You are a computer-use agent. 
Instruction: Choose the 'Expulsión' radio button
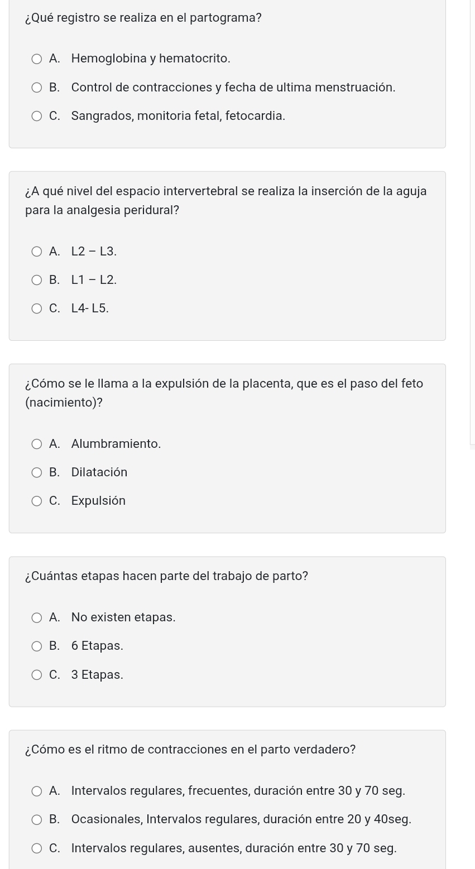[x=37, y=501]
